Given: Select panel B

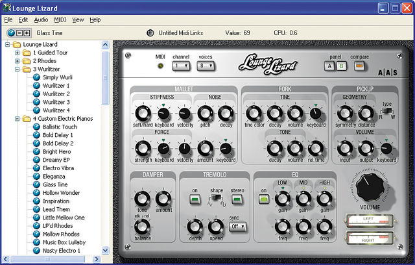Looking at the screenshot, I should click(x=341, y=66).
